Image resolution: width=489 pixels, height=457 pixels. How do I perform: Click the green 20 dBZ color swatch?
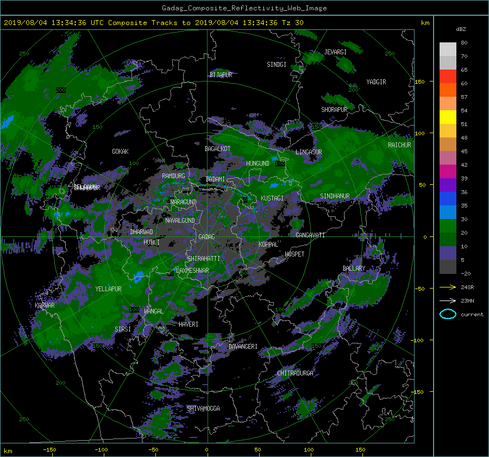click(448, 226)
